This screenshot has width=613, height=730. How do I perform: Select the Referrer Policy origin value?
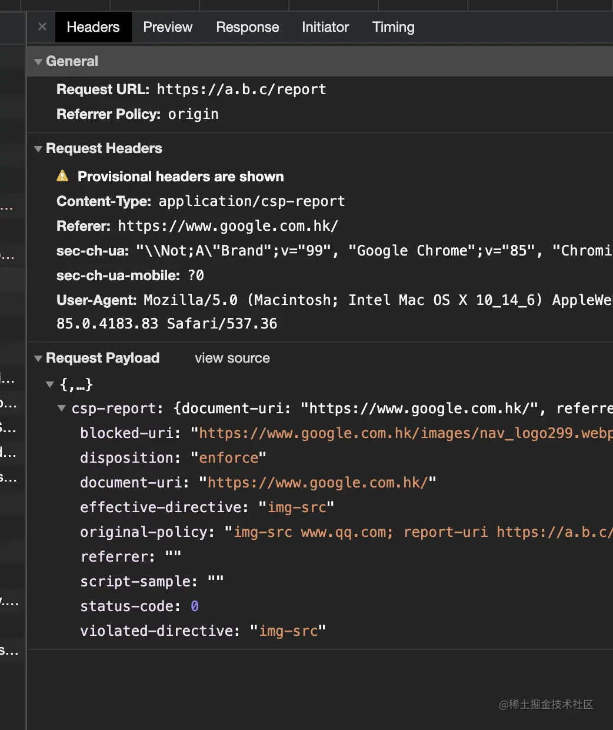coord(194,114)
